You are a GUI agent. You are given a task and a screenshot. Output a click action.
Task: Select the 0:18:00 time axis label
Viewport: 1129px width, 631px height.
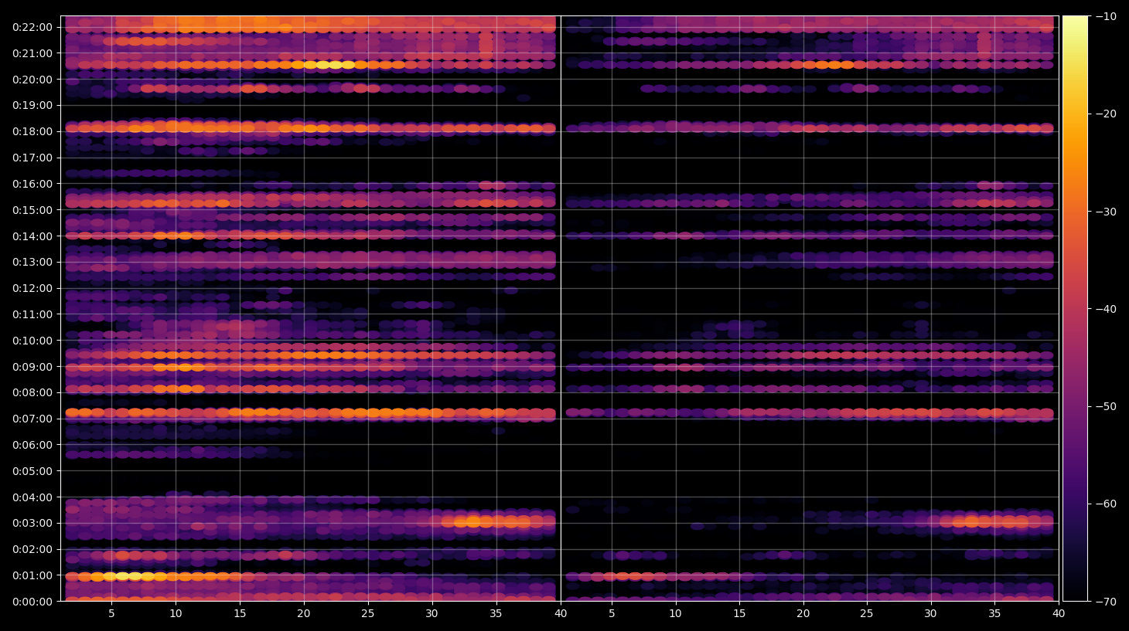click(32, 131)
